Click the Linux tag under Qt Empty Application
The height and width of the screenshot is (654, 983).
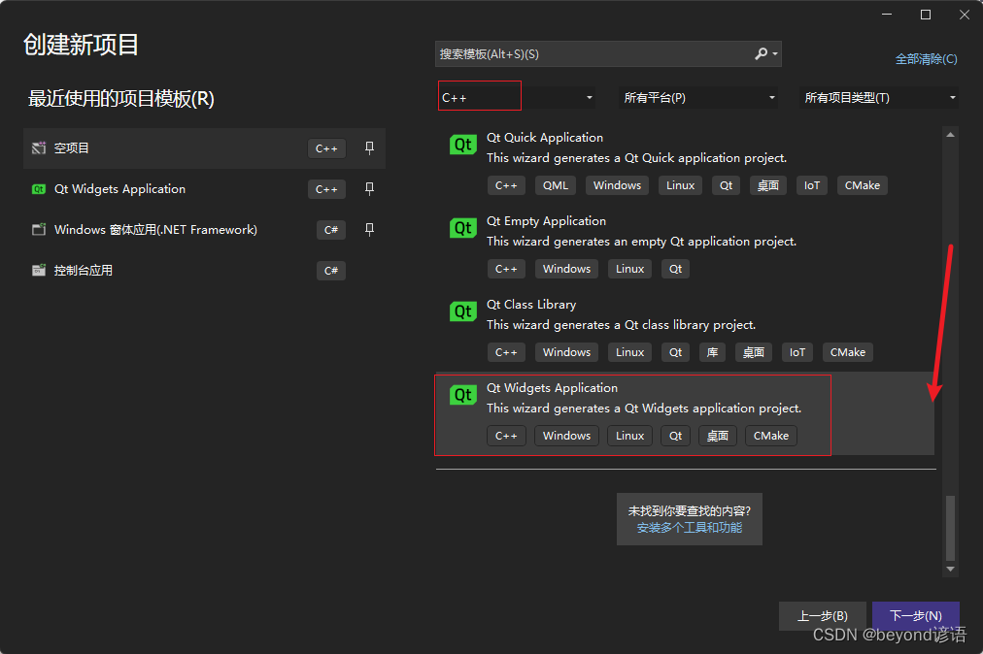(630, 269)
